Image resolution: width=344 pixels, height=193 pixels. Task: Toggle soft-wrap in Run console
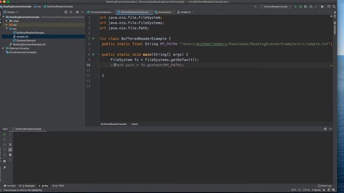click(10, 145)
